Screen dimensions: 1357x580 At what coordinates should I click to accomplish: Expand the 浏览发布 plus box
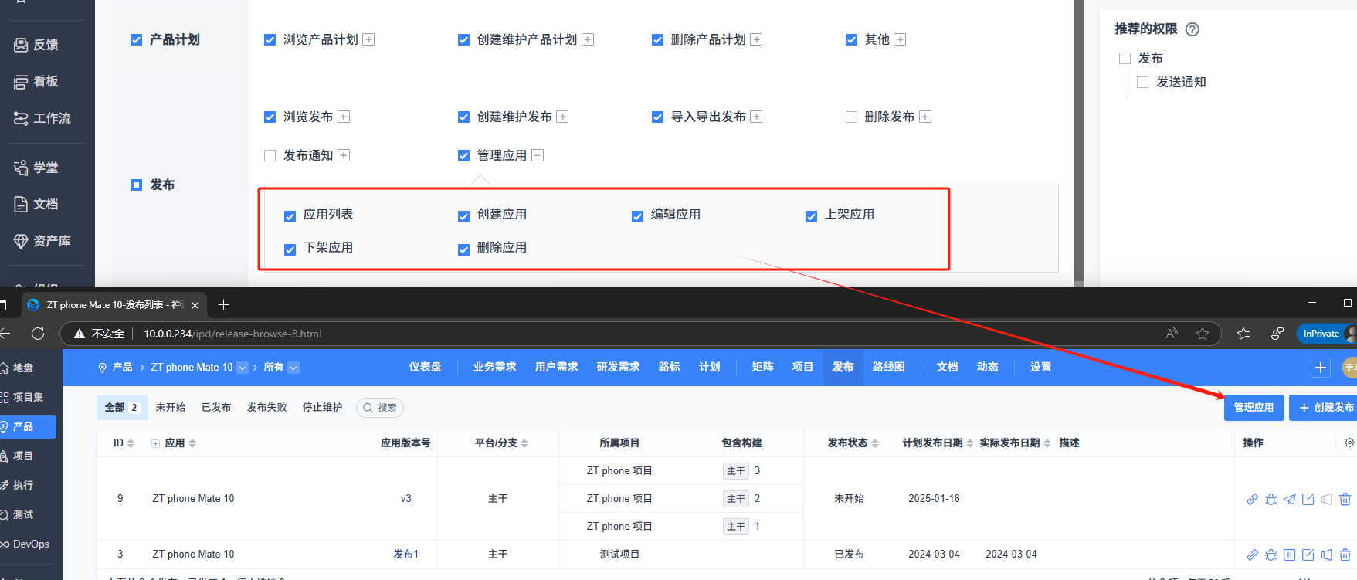[x=344, y=117]
